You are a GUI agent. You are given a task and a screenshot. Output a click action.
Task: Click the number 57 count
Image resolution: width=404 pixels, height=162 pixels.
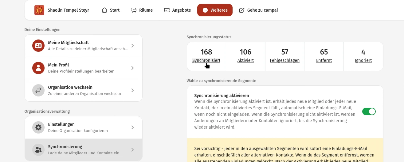[285, 52]
